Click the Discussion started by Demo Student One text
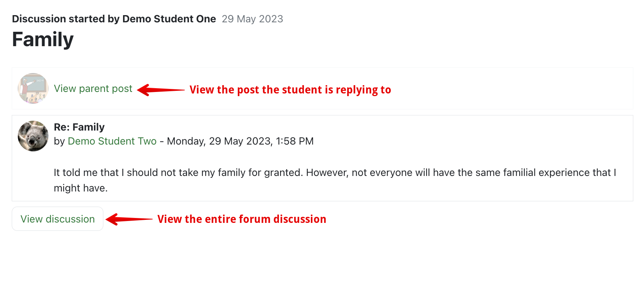 pos(114,19)
